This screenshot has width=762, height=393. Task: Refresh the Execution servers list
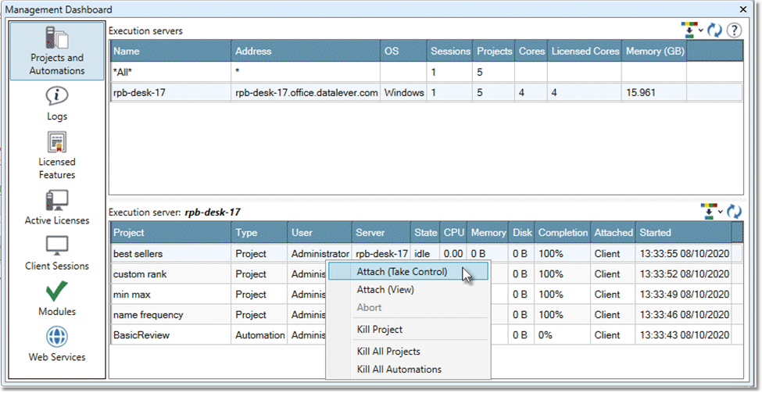tap(714, 30)
